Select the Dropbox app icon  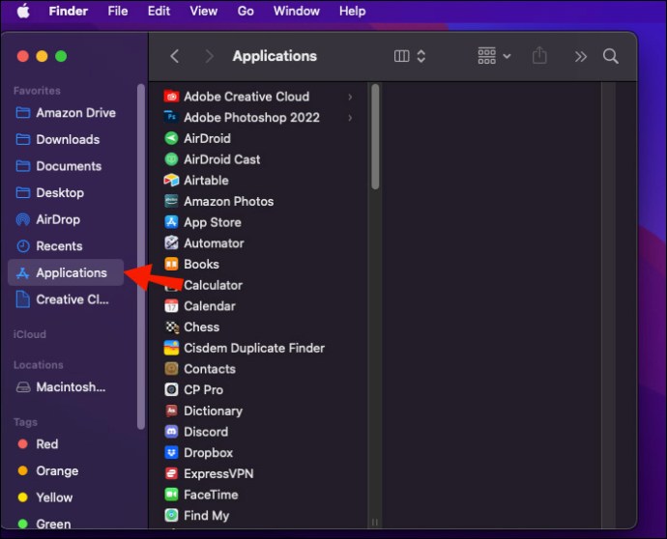[x=171, y=452]
